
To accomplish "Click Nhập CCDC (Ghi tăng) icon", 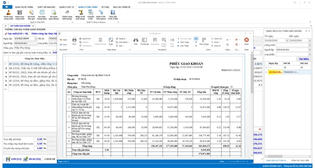I will click(81, 15).
